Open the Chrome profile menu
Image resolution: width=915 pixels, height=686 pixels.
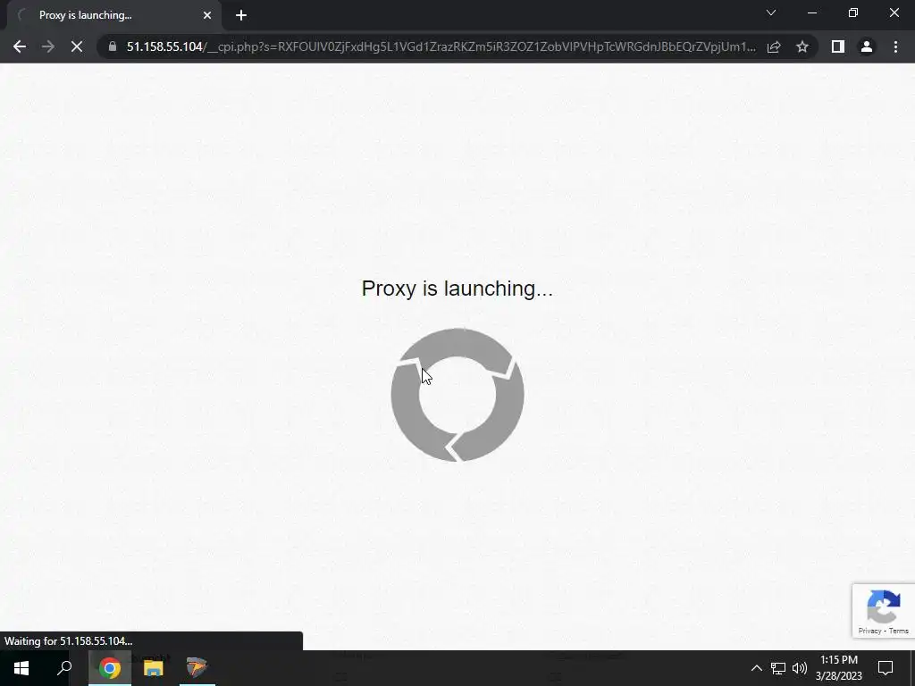pyautogui.click(x=867, y=46)
